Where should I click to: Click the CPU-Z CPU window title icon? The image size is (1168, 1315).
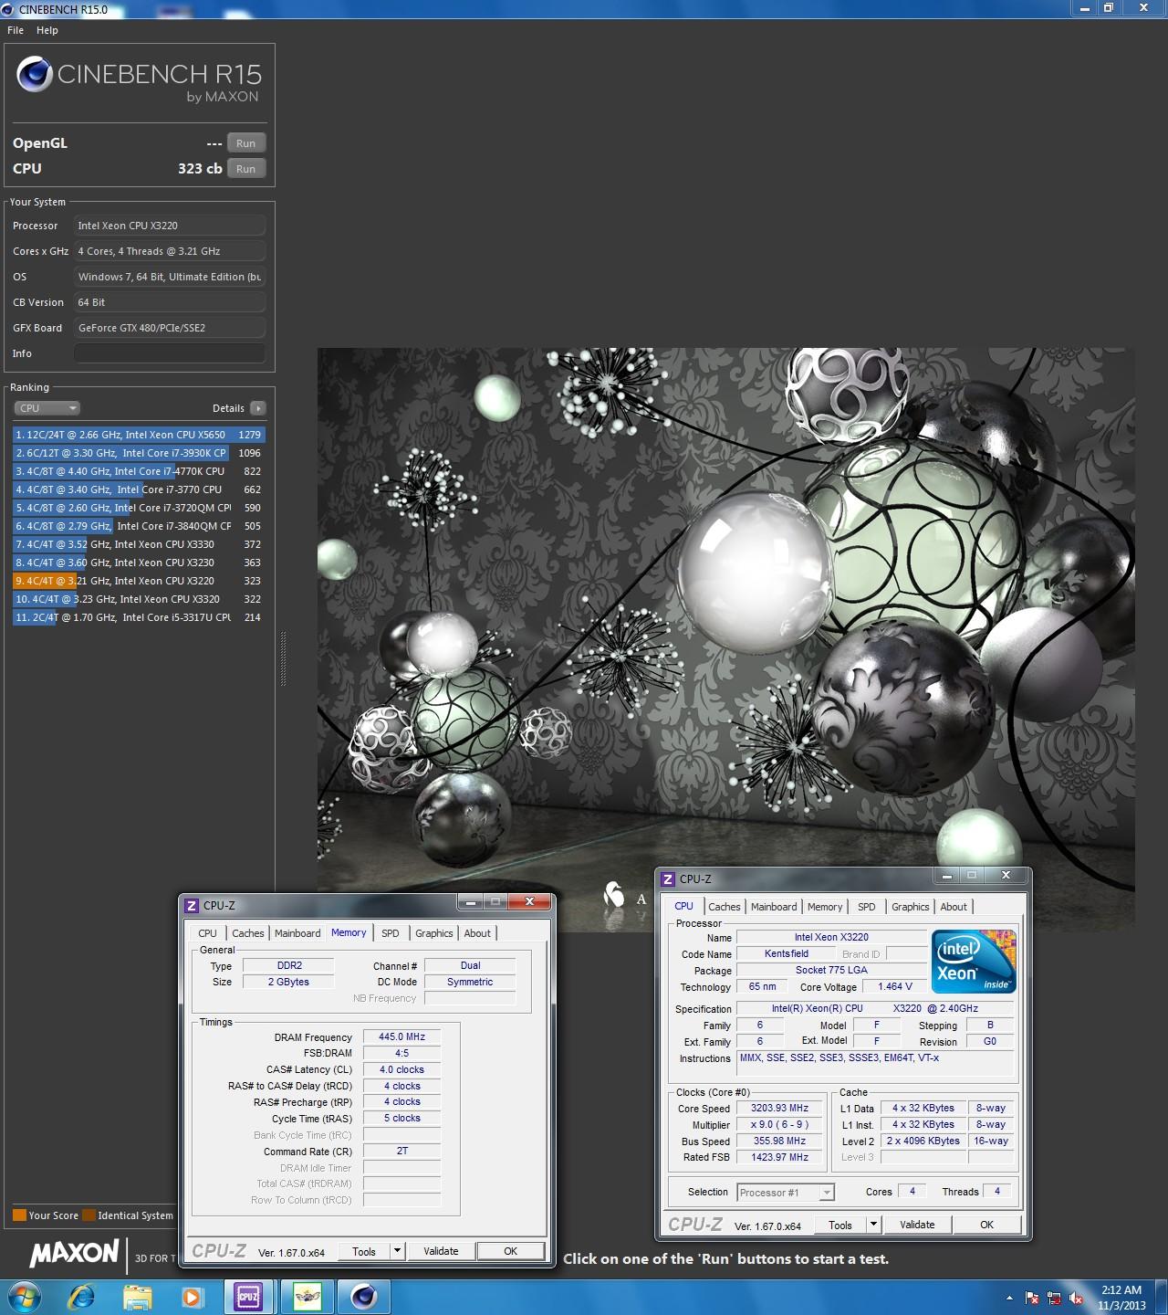(x=668, y=878)
